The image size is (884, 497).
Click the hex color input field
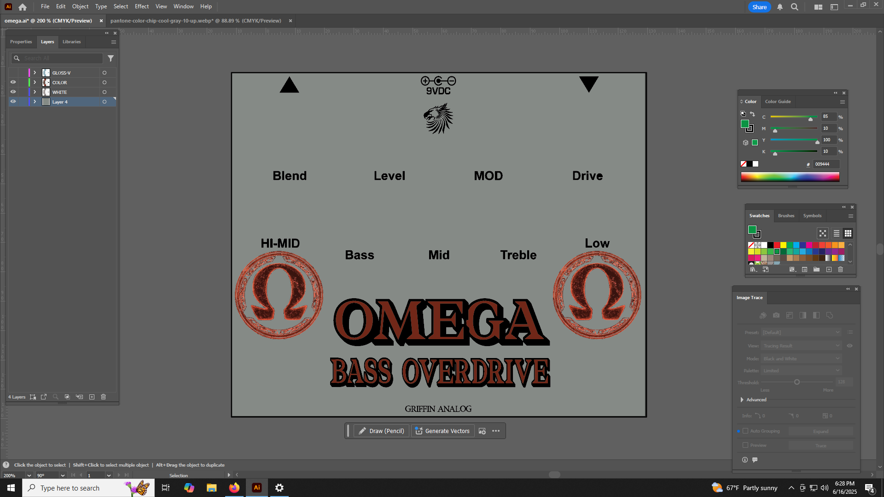coord(826,164)
